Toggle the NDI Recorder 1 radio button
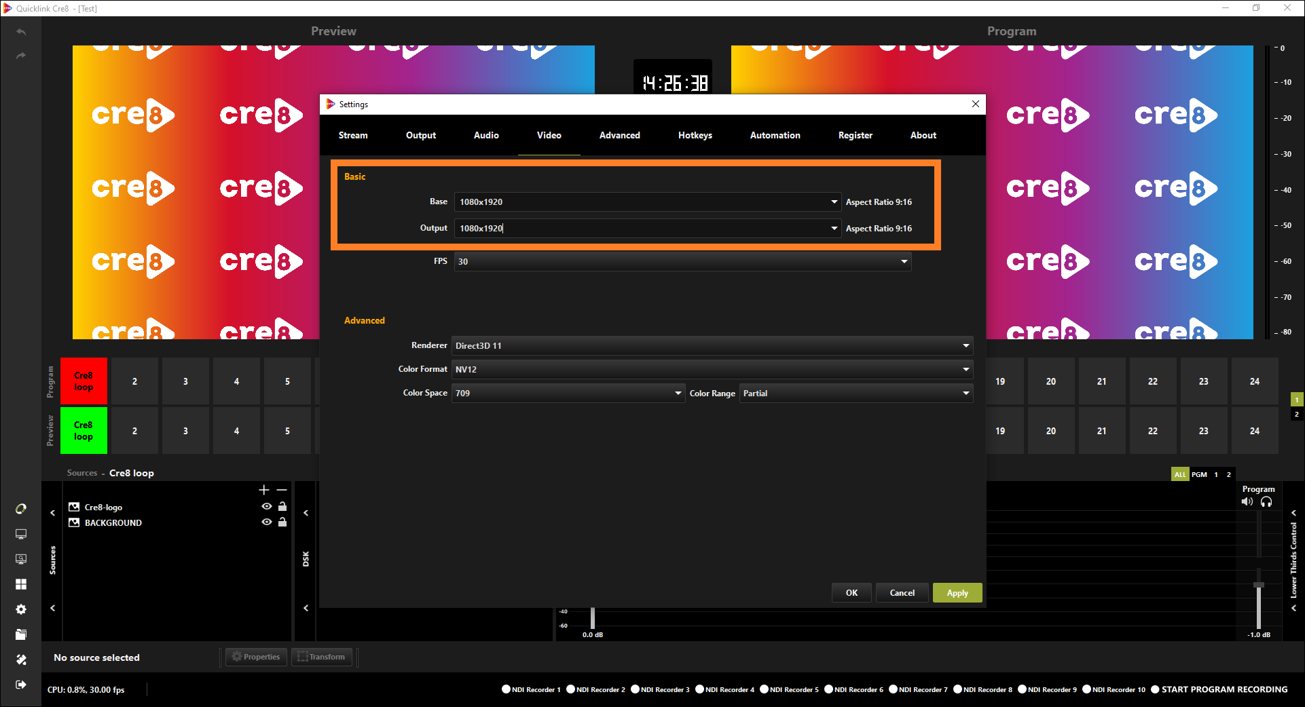 [x=506, y=689]
